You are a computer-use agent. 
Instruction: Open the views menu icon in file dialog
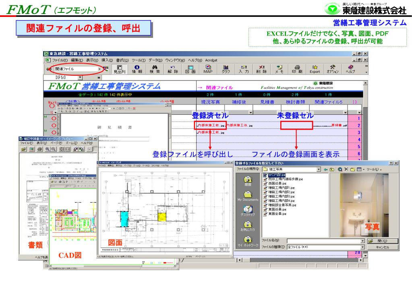coord(359,169)
